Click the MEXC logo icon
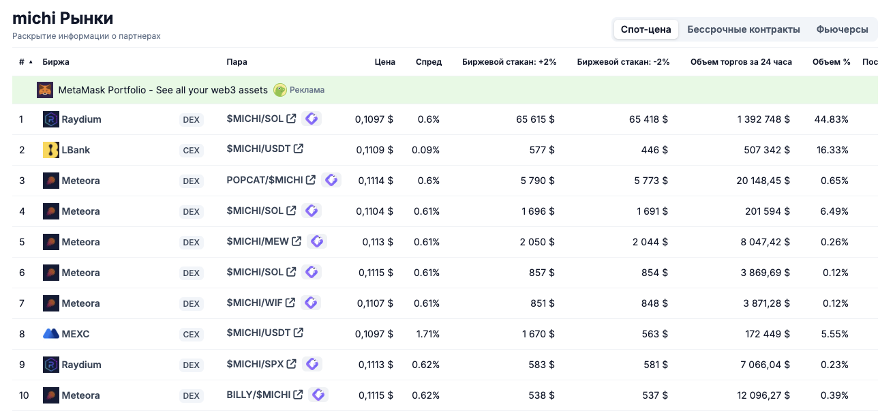The image size is (895, 411). tap(51, 334)
